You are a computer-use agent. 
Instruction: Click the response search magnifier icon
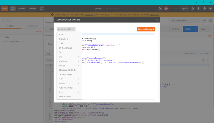pos(208,60)
